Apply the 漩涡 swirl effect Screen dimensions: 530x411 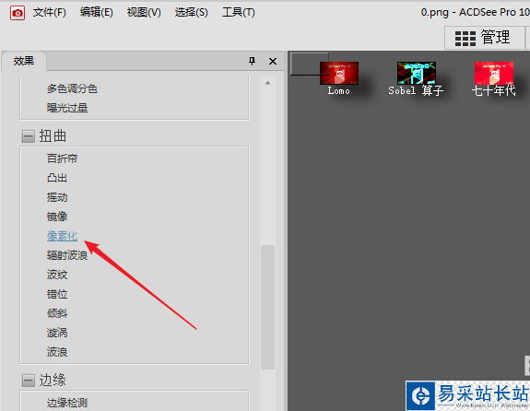coord(57,333)
